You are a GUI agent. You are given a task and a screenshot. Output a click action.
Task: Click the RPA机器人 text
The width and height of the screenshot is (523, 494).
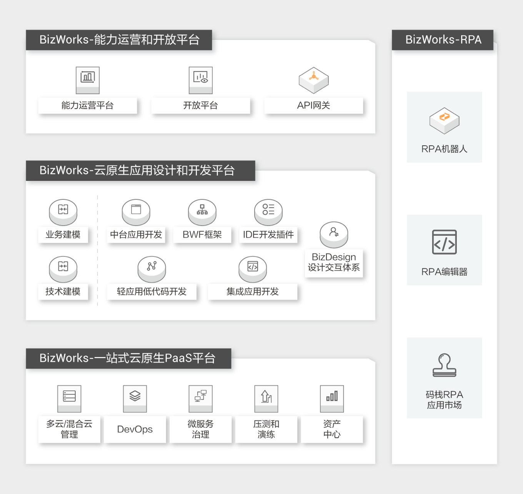[x=444, y=149]
